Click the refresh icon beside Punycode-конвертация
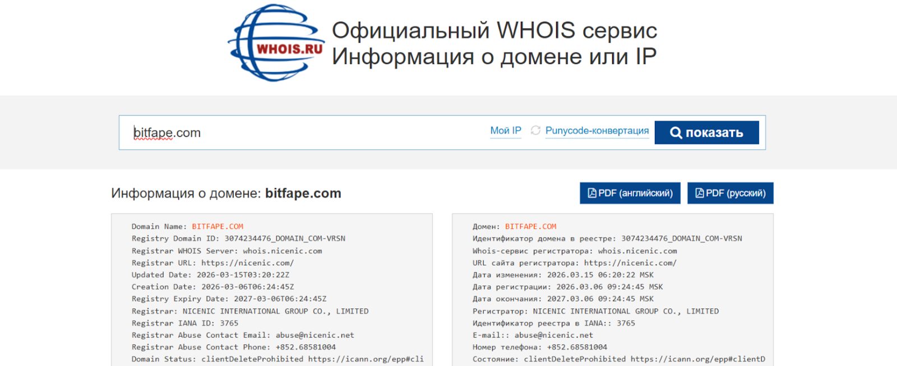This screenshot has height=366, width=897. point(535,131)
